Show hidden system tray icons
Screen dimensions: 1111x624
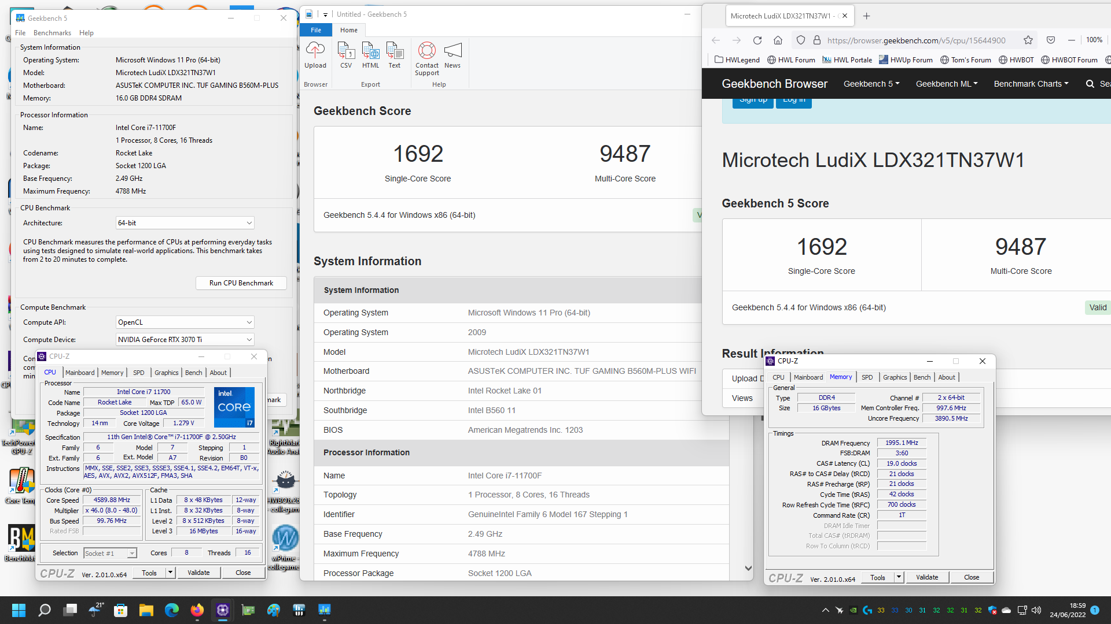click(825, 610)
